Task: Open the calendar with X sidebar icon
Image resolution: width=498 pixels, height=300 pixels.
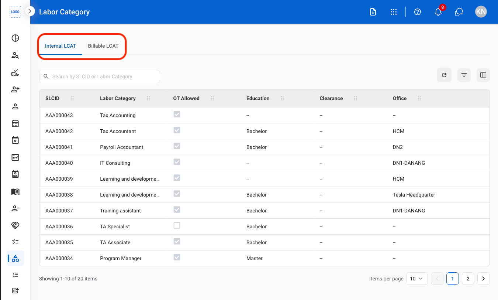Action: tap(15, 140)
